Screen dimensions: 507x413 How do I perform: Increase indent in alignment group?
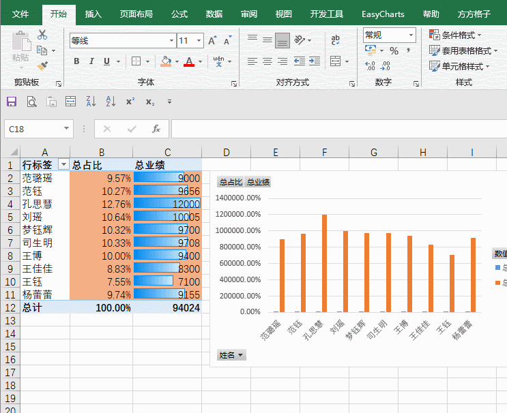(315, 61)
